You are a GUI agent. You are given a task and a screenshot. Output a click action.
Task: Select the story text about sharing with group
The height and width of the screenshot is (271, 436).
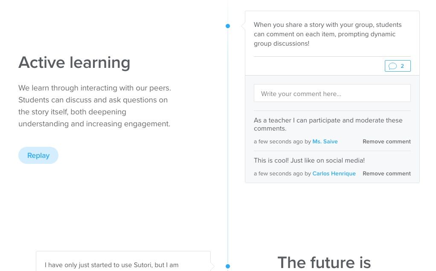click(328, 34)
